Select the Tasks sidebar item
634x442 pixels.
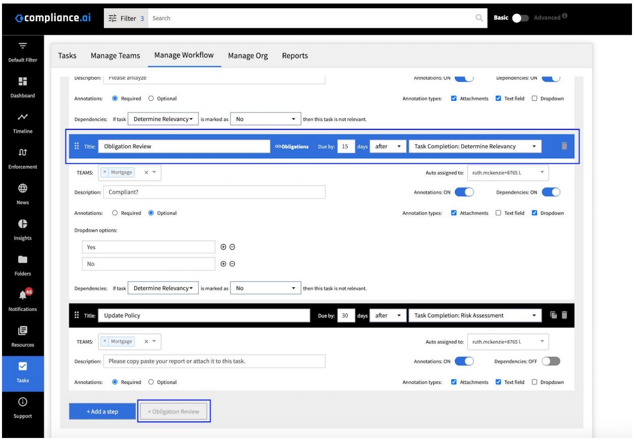22,373
